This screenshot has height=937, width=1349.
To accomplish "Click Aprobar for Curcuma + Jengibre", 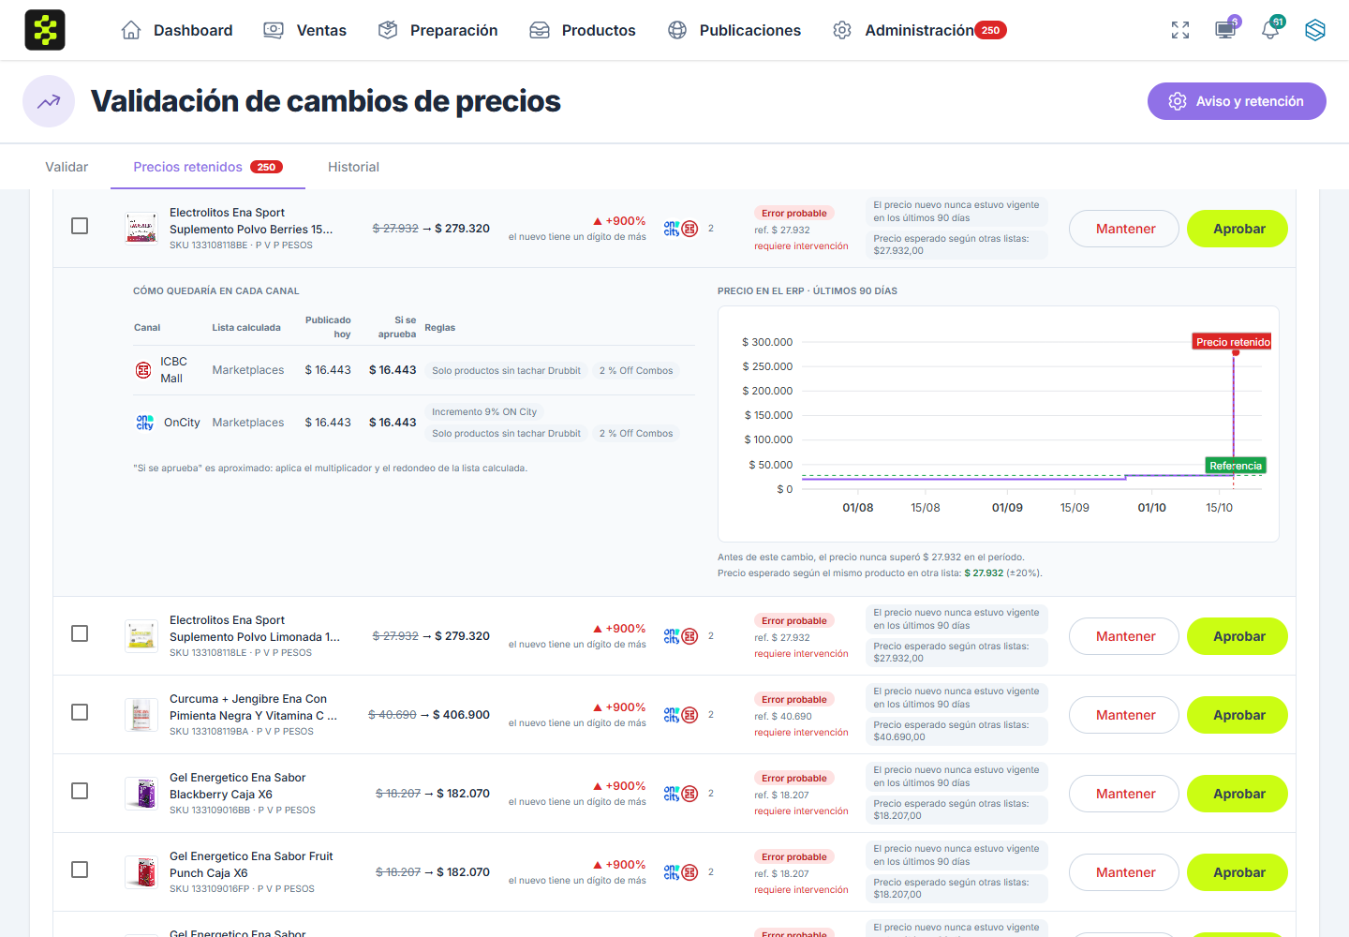I will click(1238, 715).
